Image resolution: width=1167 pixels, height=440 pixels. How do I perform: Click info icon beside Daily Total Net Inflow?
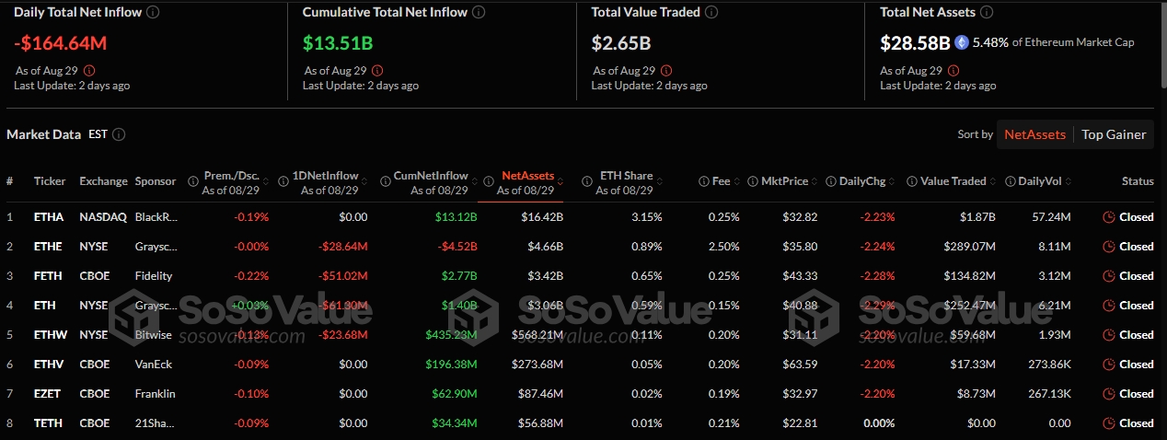click(153, 13)
